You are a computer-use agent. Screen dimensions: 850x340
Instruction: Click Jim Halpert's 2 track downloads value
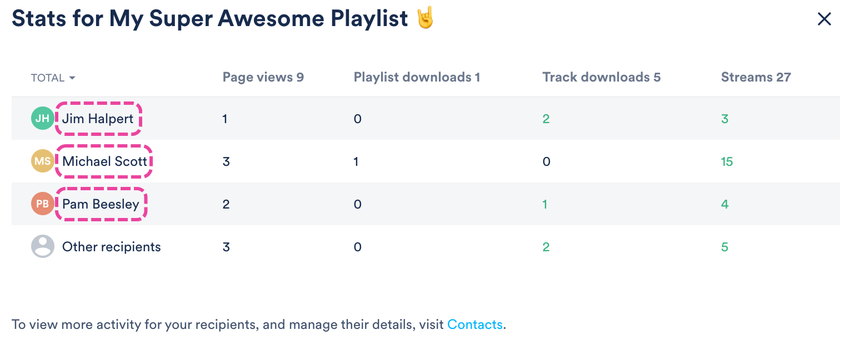(x=546, y=119)
